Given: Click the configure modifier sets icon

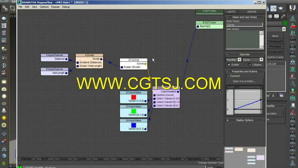Looking at the screenshot, I should tap(282, 96).
